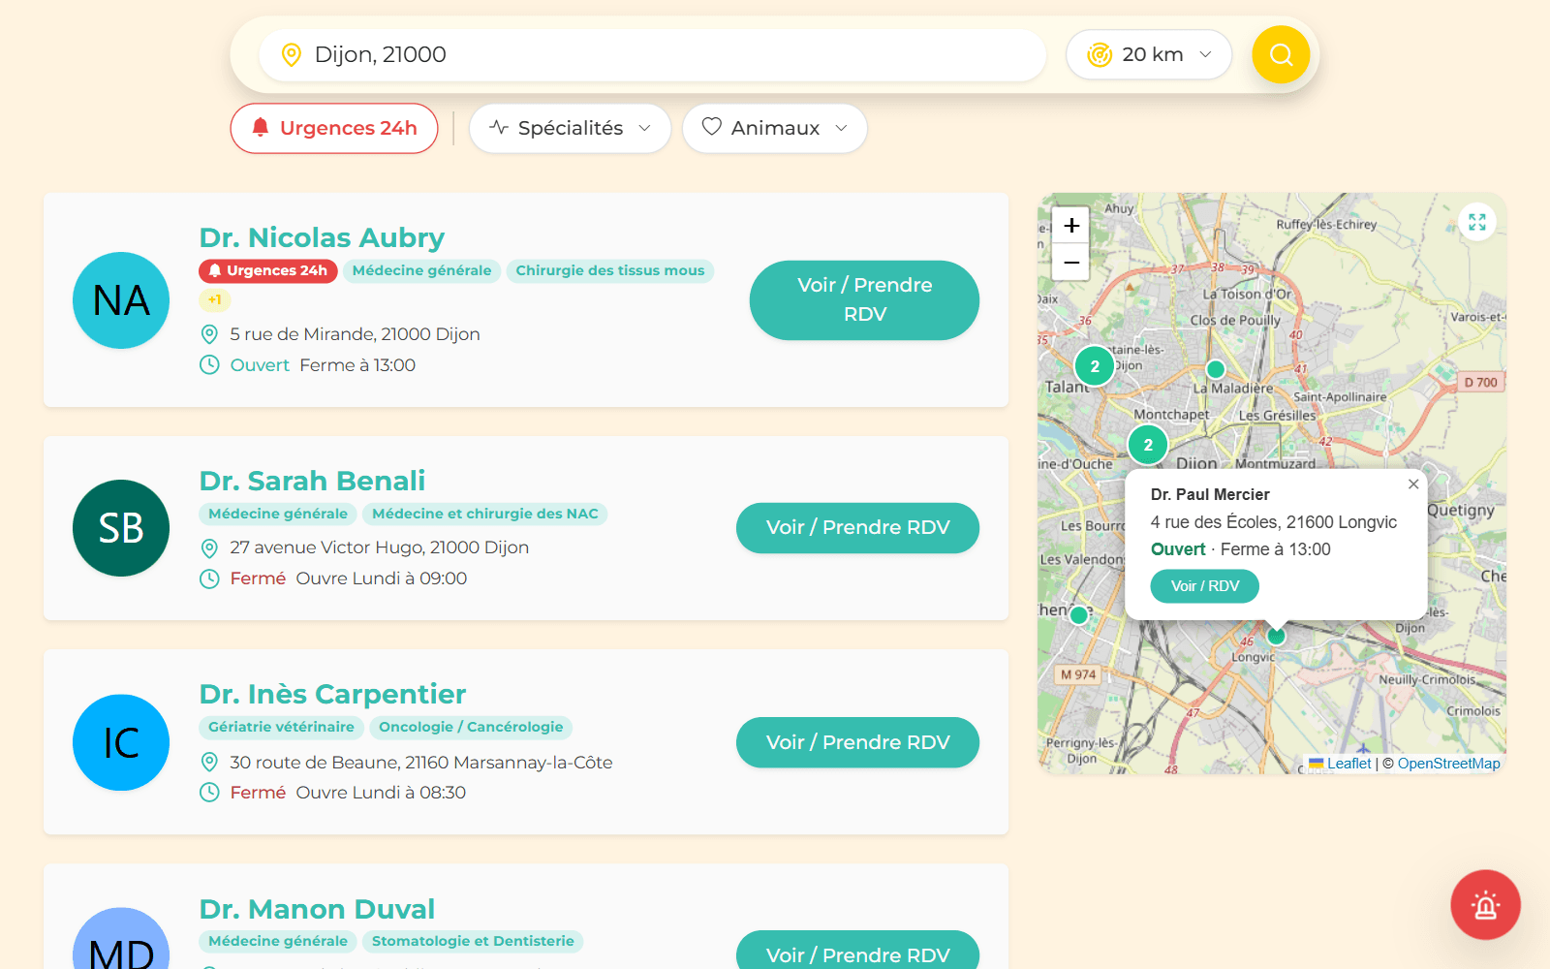Click the yellow search magnifier button

[1281, 54]
